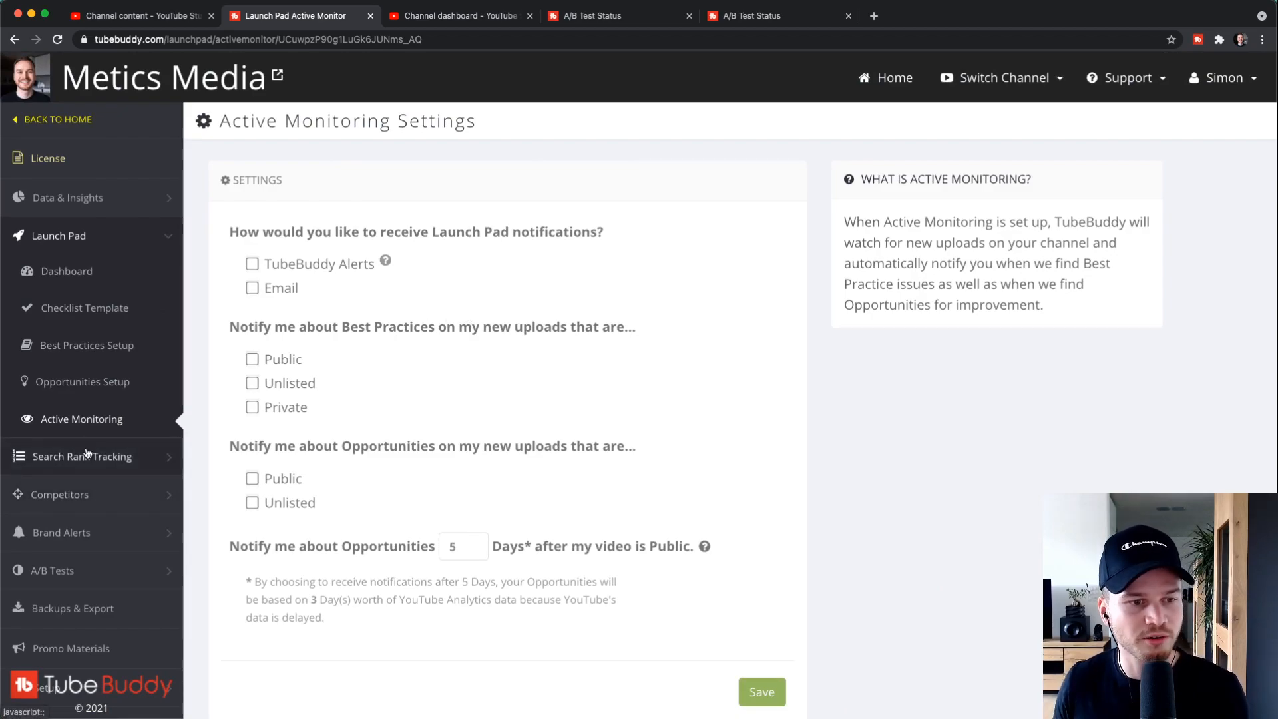Click the Promo Materials megaphone icon
The height and width of the screenshot is (719, 1278).
click(19, 648)
